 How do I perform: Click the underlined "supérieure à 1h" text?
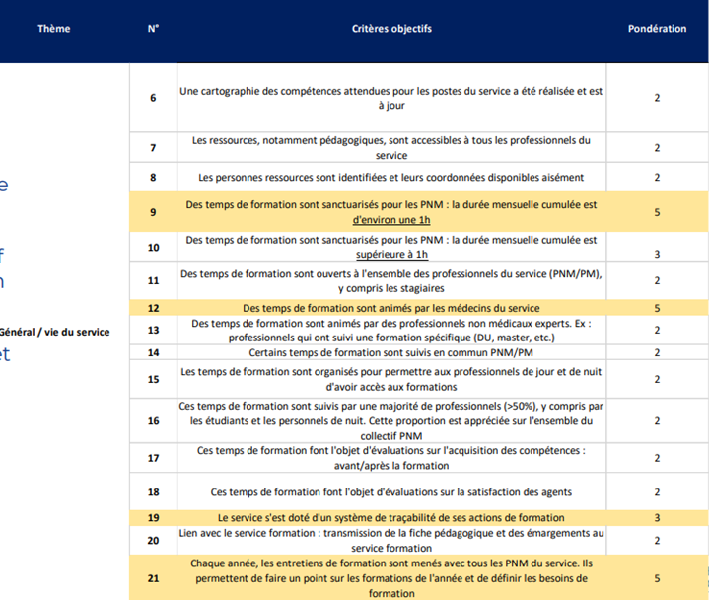391,253
